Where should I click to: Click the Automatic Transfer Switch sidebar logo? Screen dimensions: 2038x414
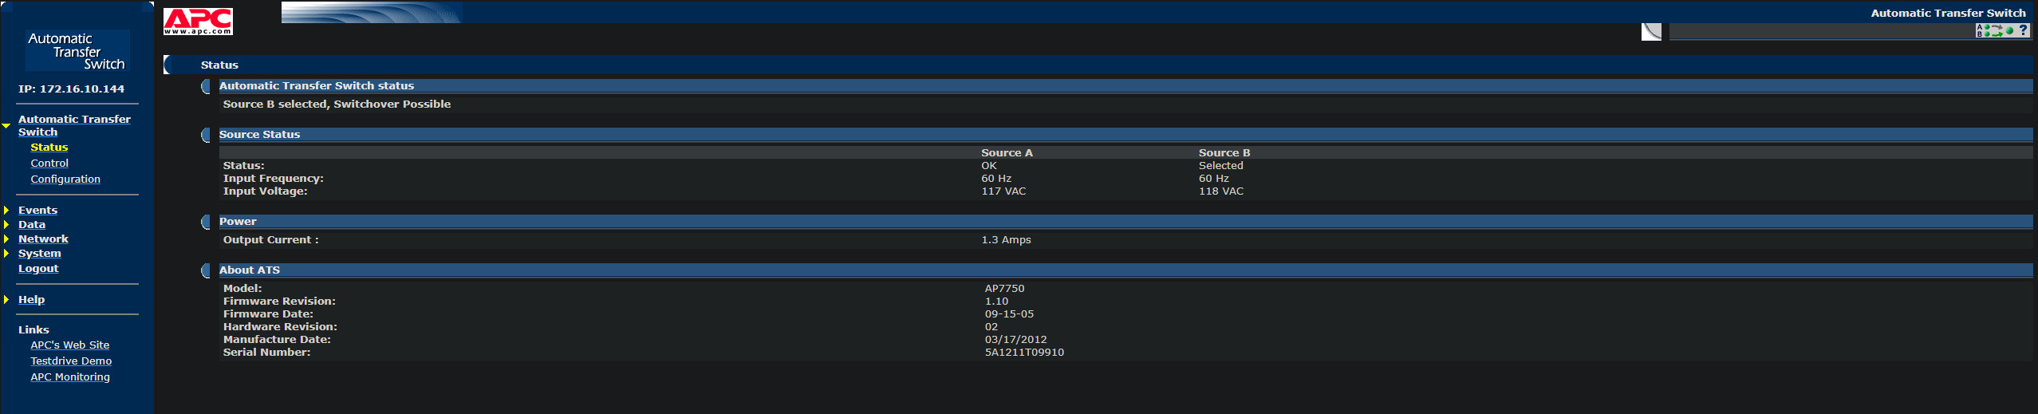click(x=77, y=51)
